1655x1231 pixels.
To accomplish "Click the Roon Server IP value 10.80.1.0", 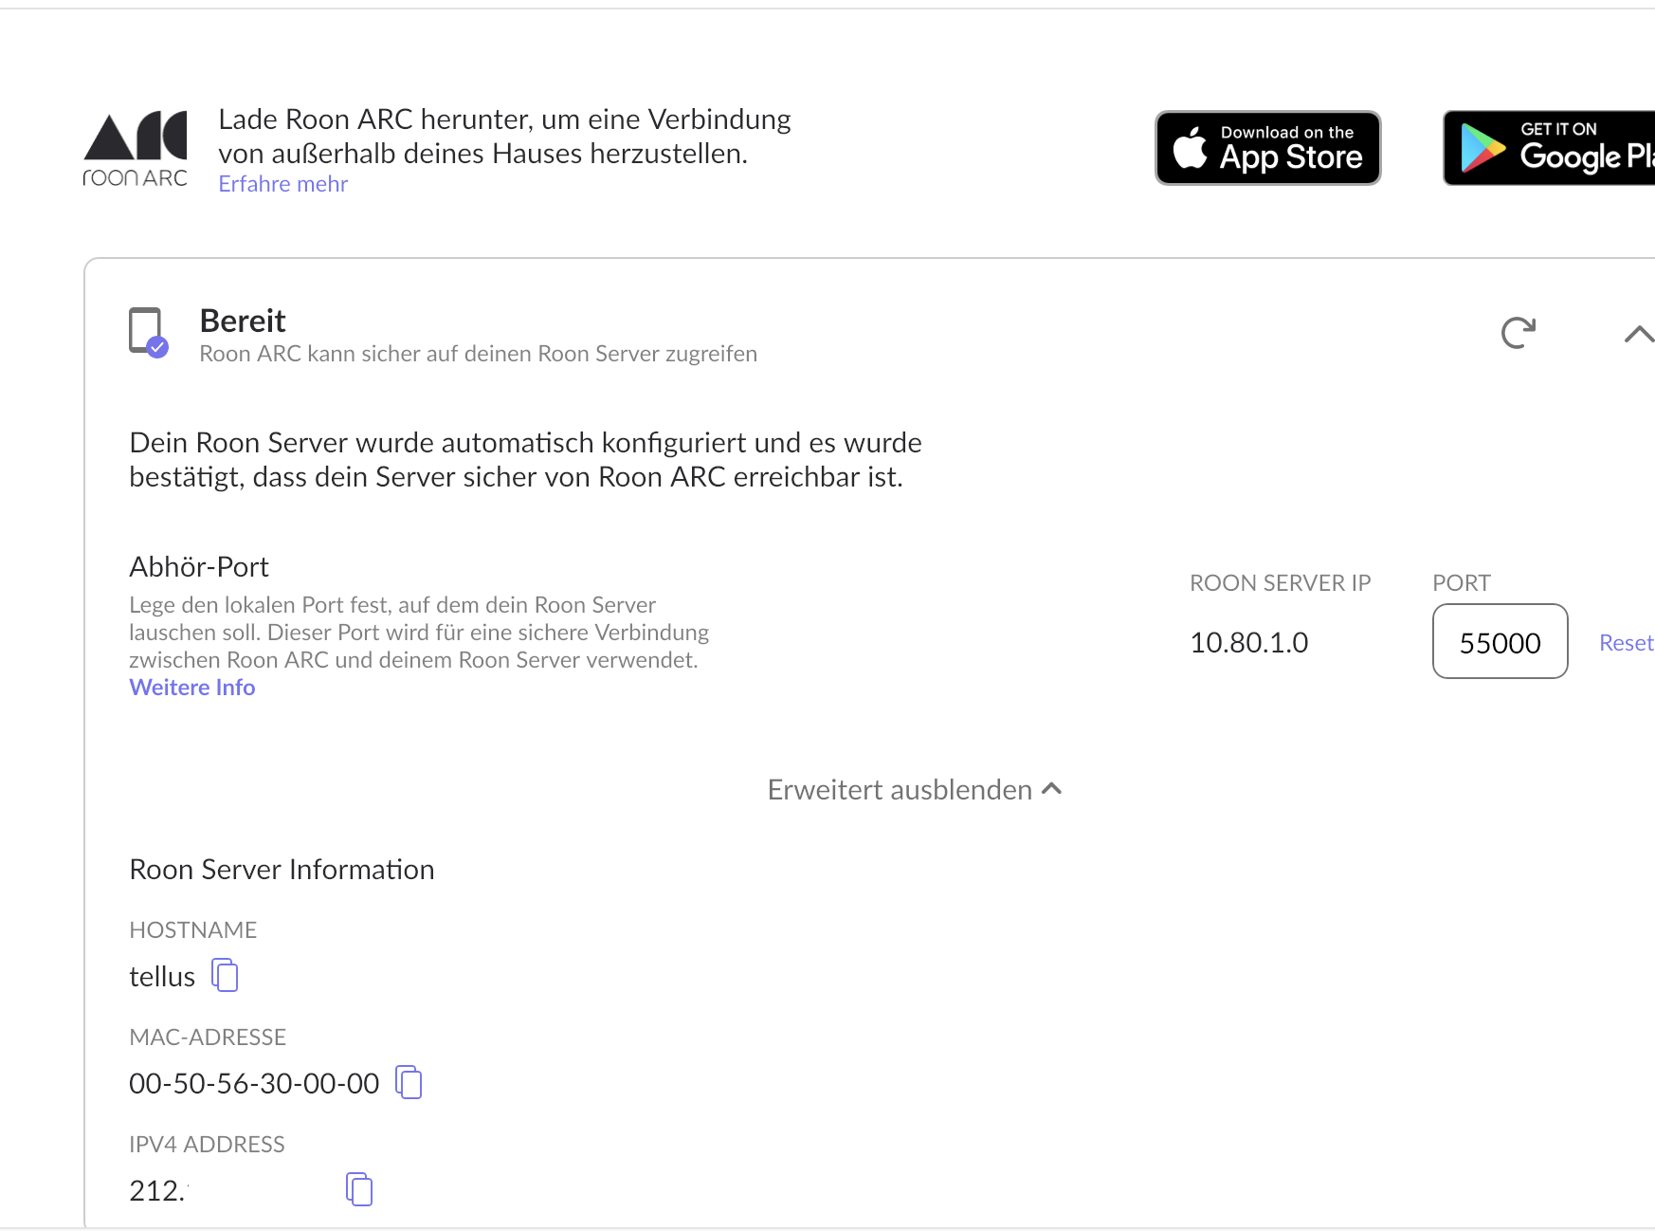I will [1248, 643].
